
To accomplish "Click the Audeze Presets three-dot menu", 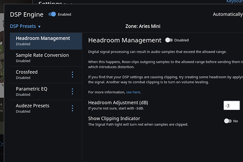I will [72, 108].
